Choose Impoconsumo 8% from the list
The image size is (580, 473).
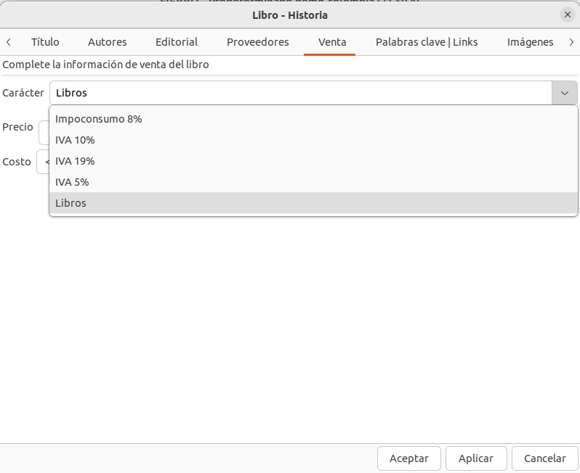pos(99,119)
